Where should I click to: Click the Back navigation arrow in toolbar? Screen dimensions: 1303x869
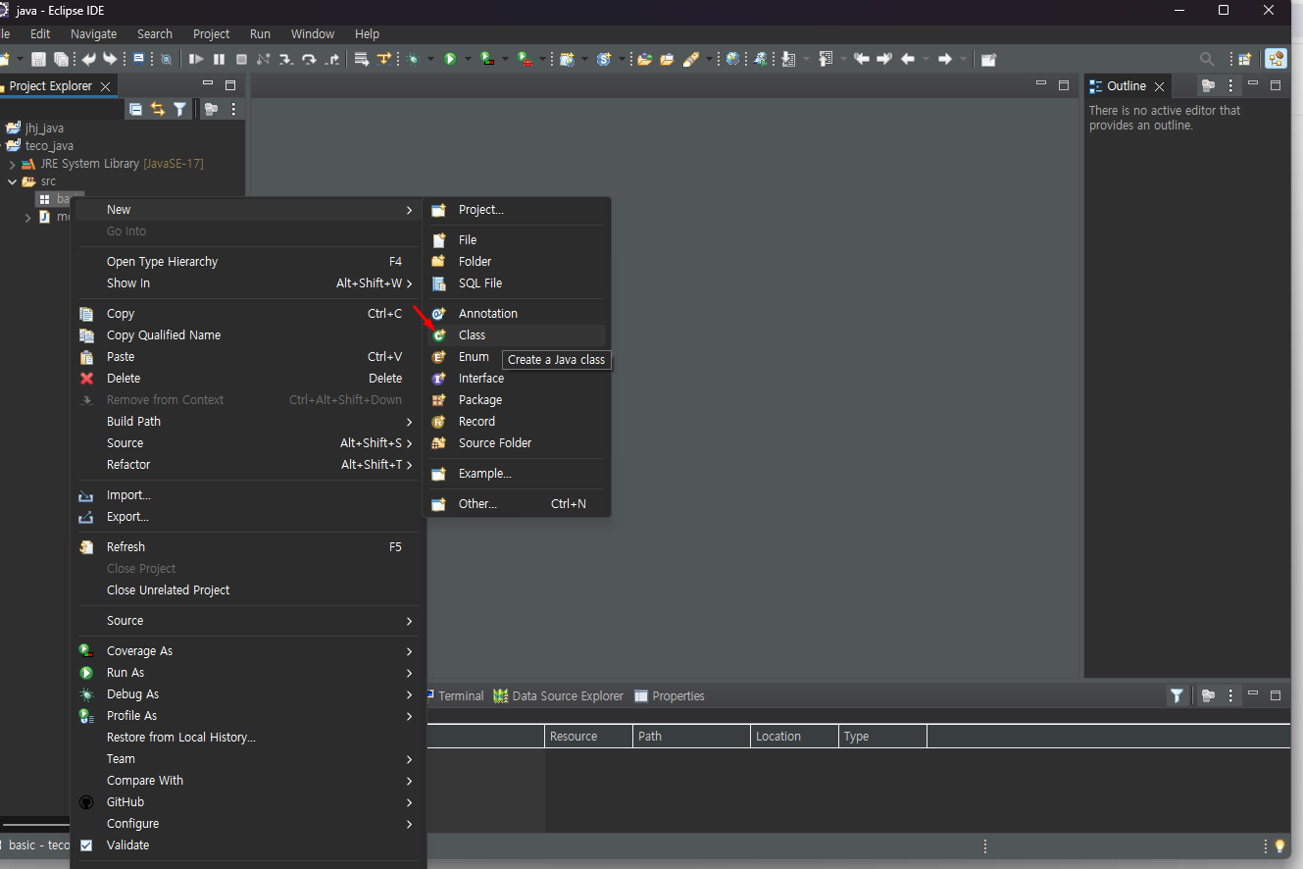(908, 59)
